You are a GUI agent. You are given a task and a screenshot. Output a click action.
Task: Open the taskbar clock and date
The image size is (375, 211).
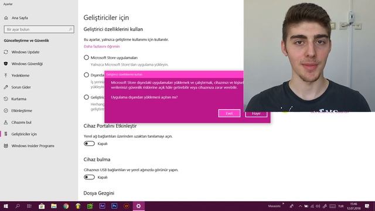354,206
